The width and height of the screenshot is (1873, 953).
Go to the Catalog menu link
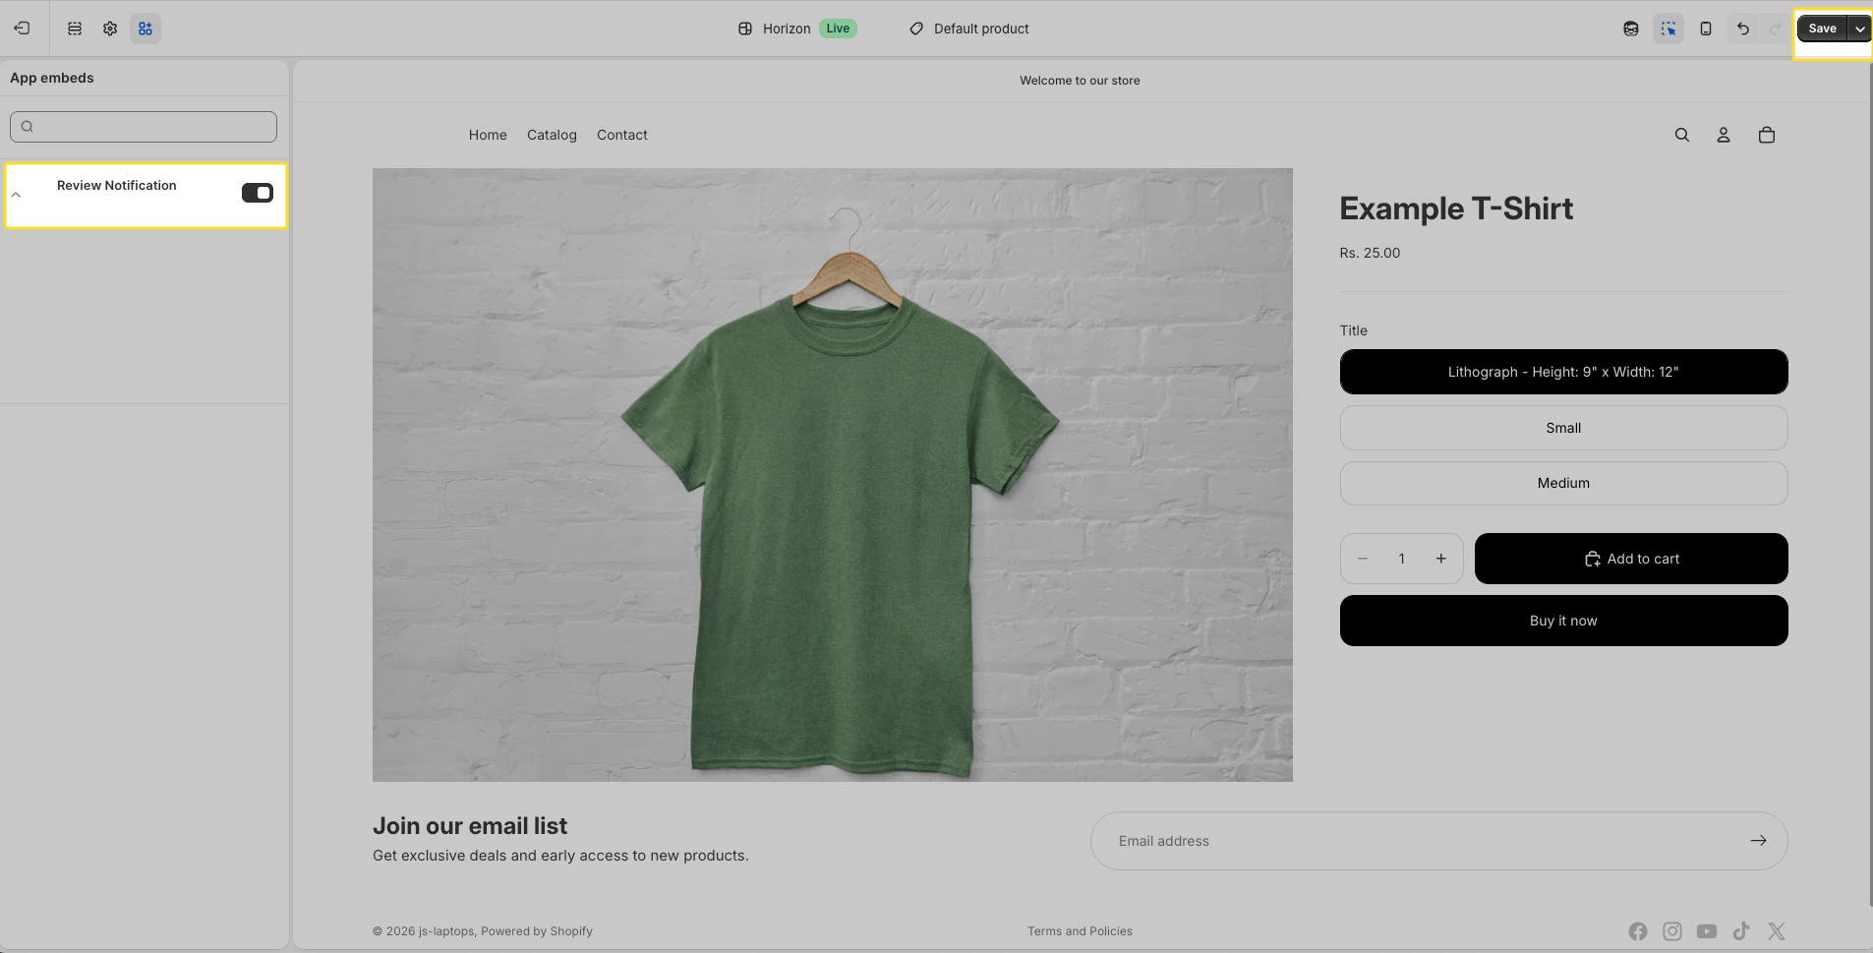tap(552, 135)
